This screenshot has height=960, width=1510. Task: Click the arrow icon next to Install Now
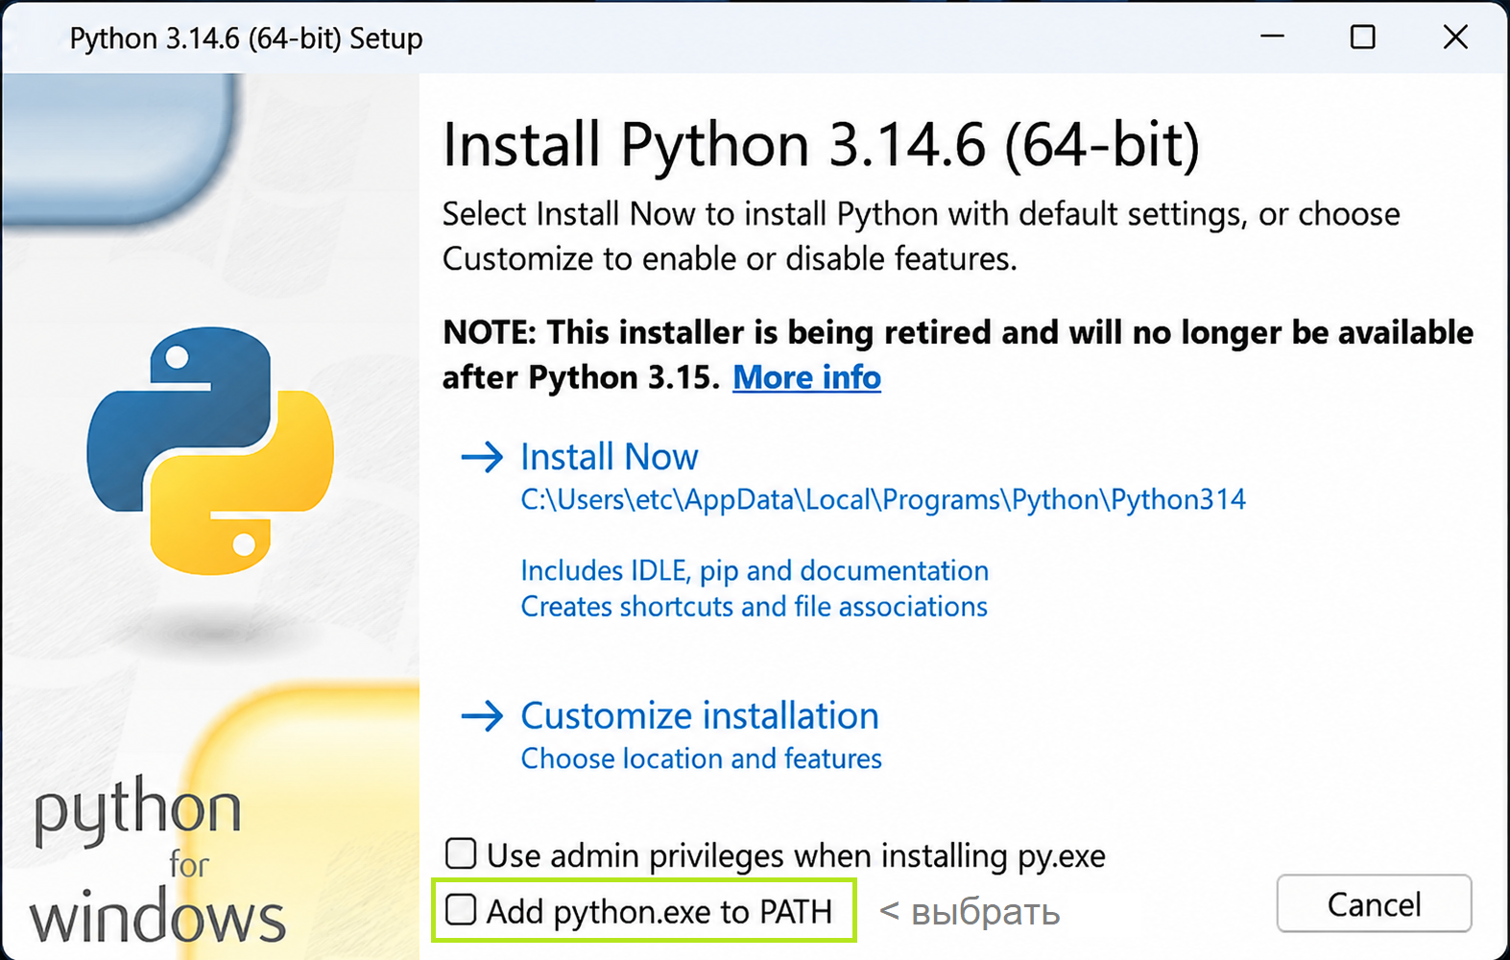pos(482,457)
